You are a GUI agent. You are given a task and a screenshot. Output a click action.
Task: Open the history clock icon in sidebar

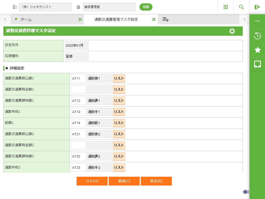pyautogui.click(x=257, y=36)
